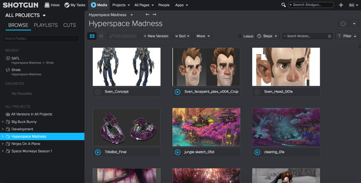
Task: Expand the Space Monkeys Season 1 node
Action: [3, 151]
